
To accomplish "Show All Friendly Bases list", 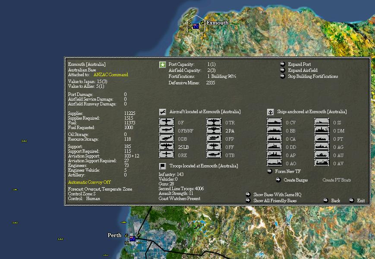I will [274, 201].
